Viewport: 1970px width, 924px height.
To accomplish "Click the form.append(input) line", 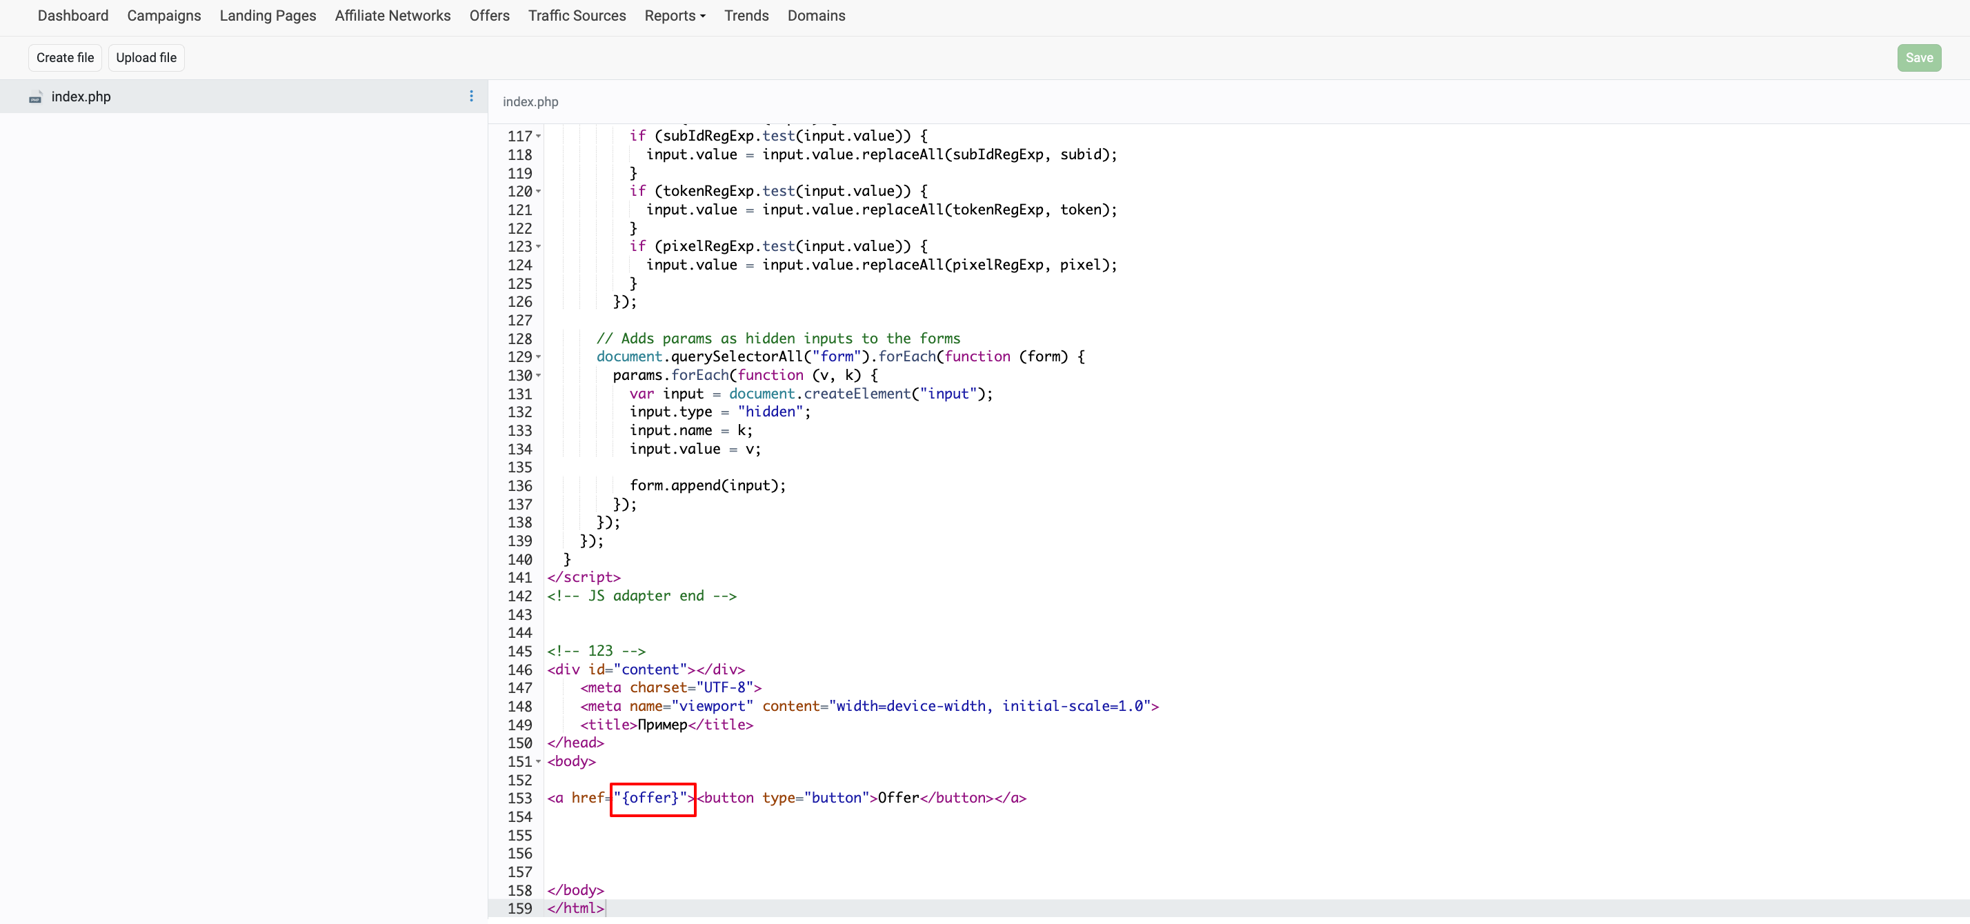I will (708, 485).
